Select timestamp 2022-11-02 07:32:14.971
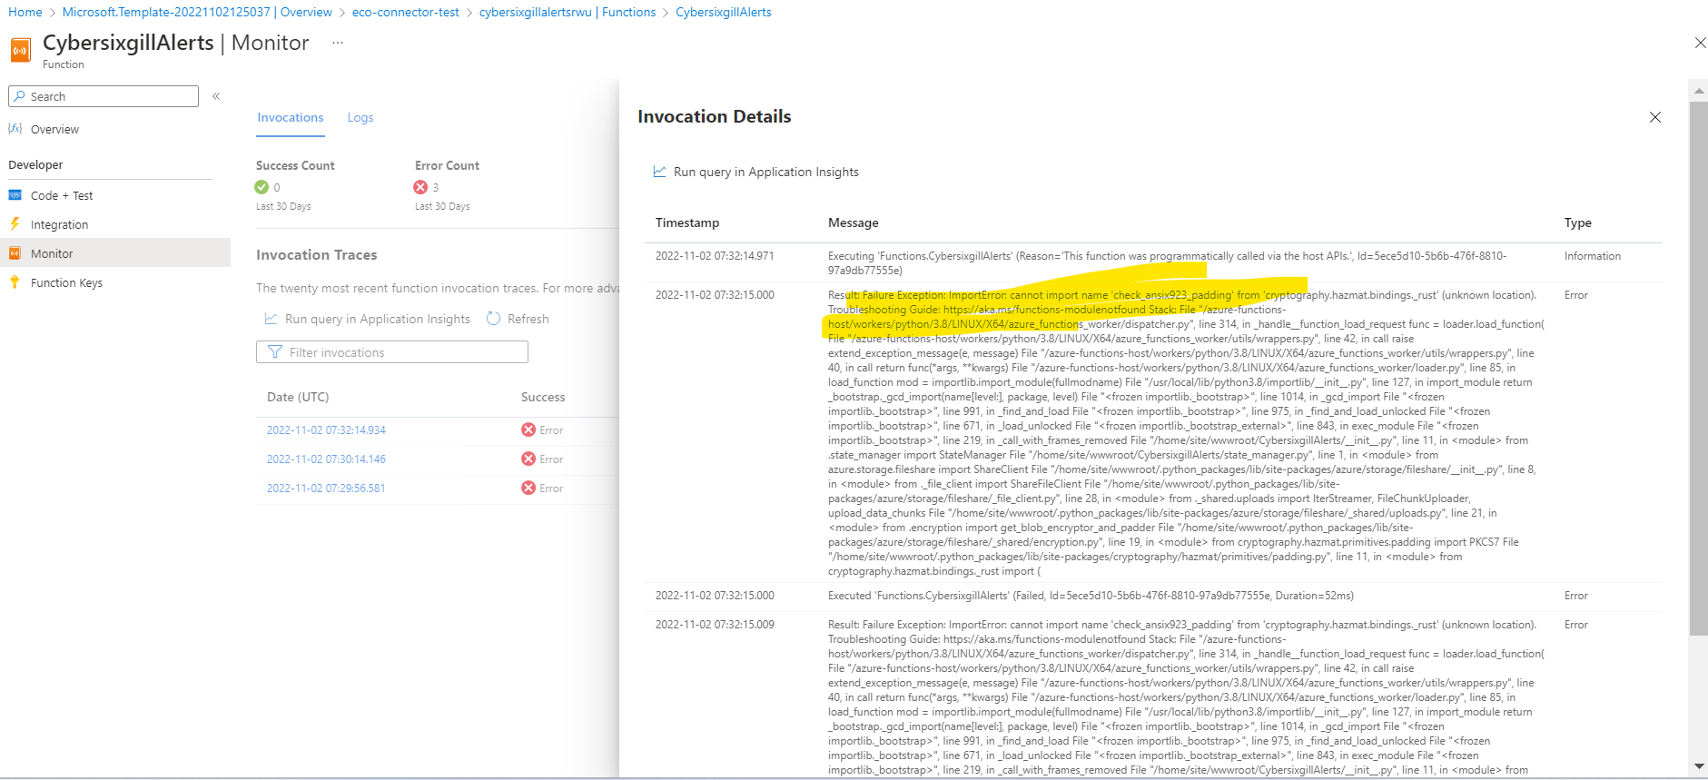Image resolution: width=1708 pixels, height=780 pixels. click(715, 256)
